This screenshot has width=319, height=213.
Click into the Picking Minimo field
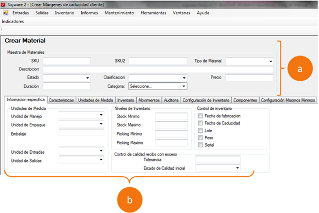(171, 134)
